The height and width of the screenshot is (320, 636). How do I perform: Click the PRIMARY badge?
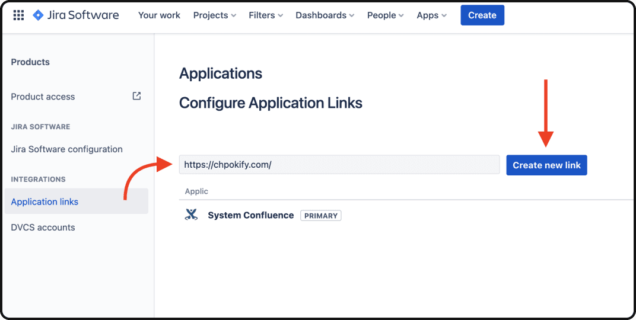click(x=321, y=216)
